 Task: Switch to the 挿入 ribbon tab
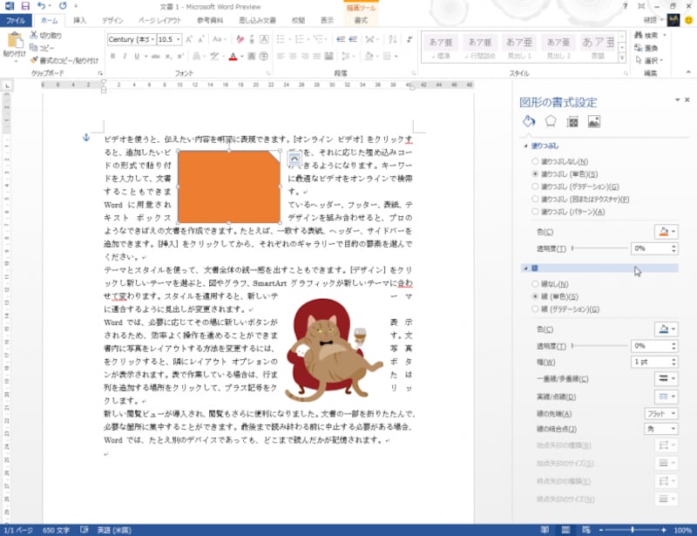[79, 19]
